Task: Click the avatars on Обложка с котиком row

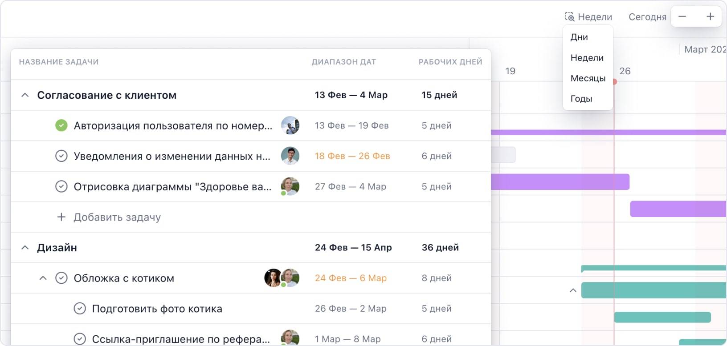Action: (282, 278)
